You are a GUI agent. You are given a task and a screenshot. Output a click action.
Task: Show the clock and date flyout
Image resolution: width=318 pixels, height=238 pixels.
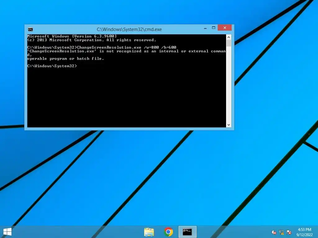click(x=304, y=232)
